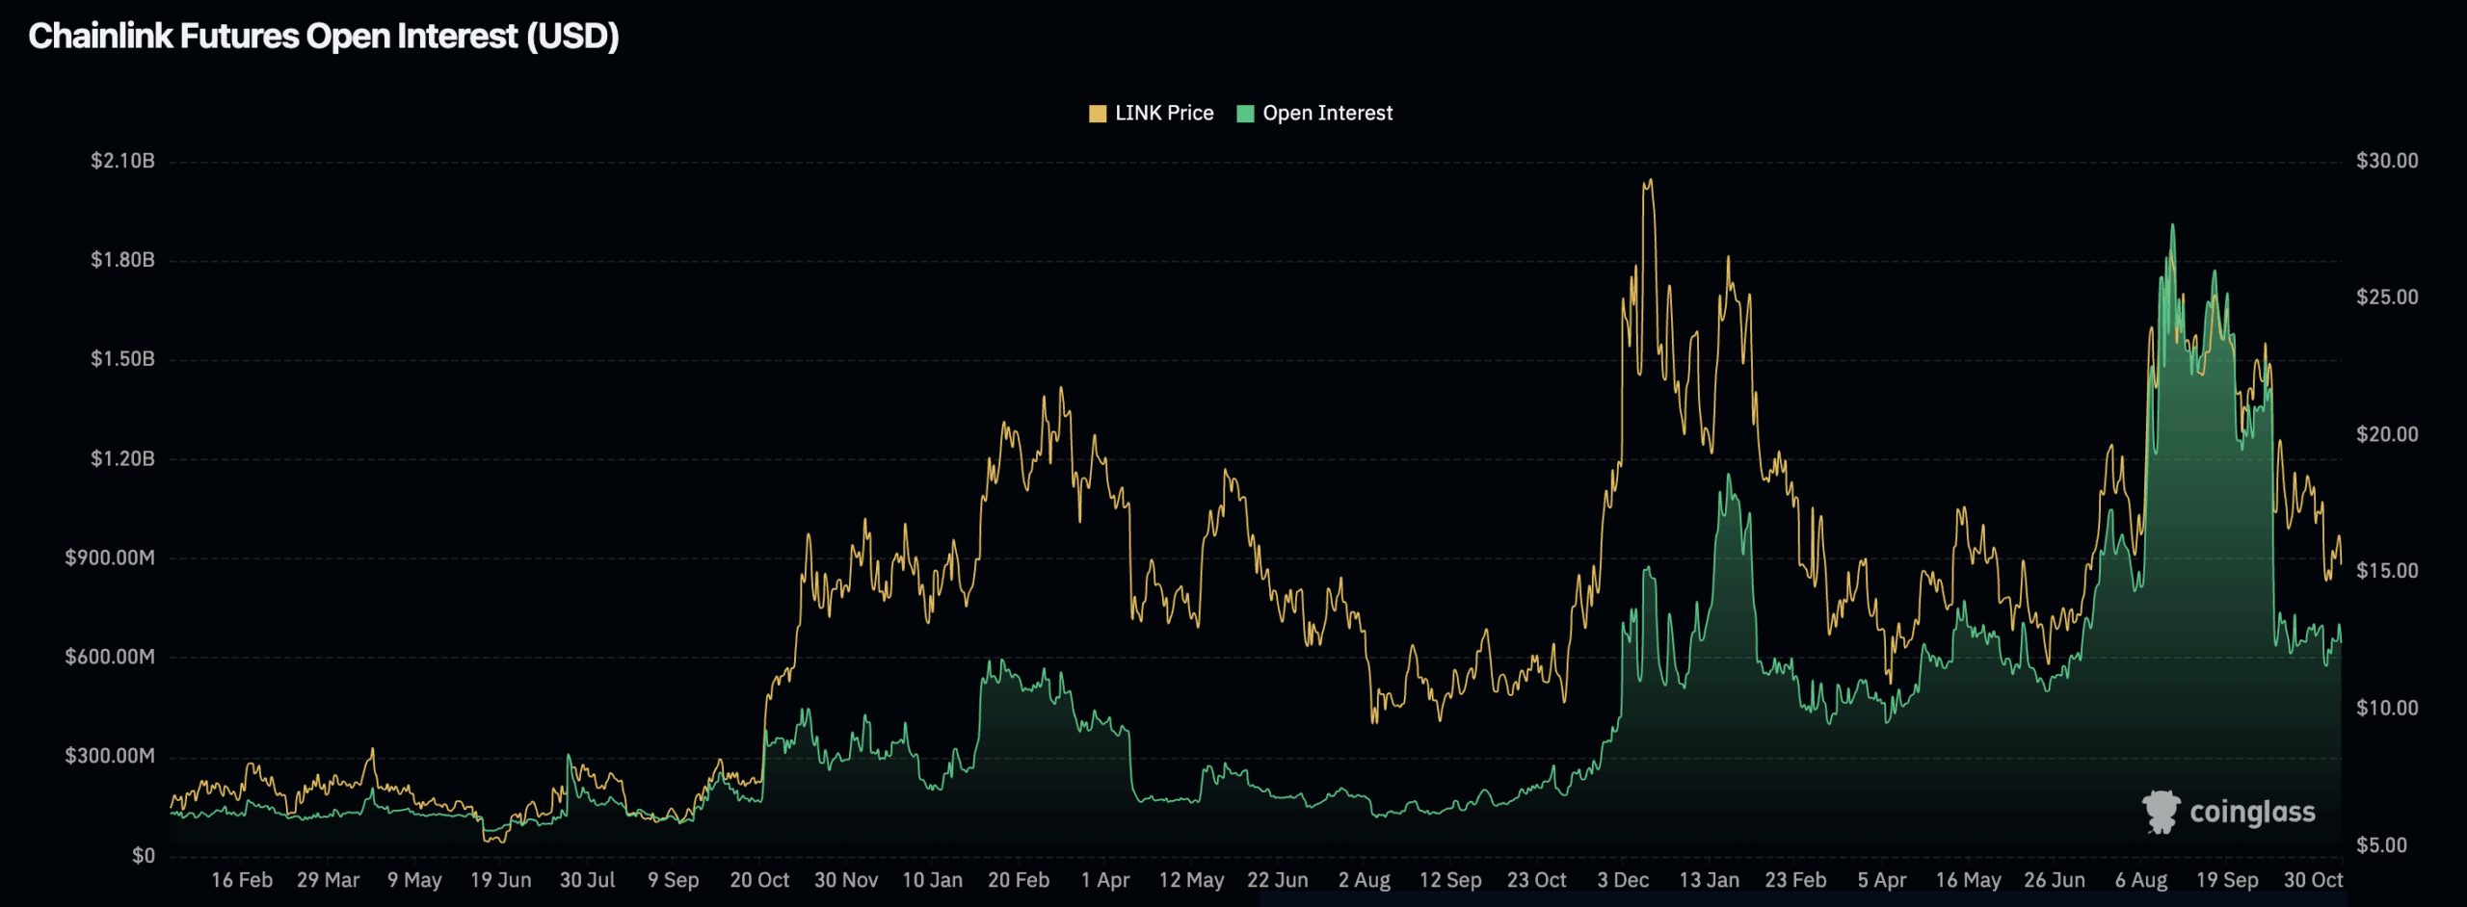Select the 16 Feb date marker
Viewport: 2467px width, 907px height.
(x=242, y=880)
